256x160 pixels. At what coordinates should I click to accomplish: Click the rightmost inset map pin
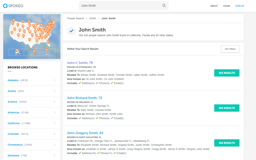click(46, 50)
